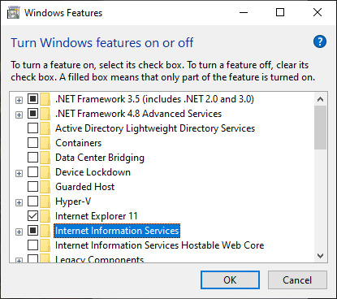
Task: Toggle selected Internet Information Services row checkbox
Action: point(32,231)
